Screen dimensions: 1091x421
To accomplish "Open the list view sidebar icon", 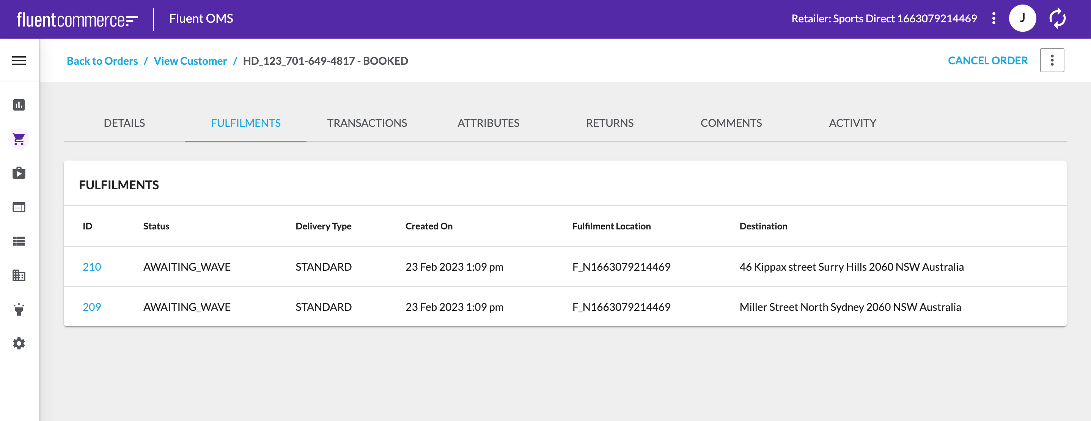I will click(19, 242).
